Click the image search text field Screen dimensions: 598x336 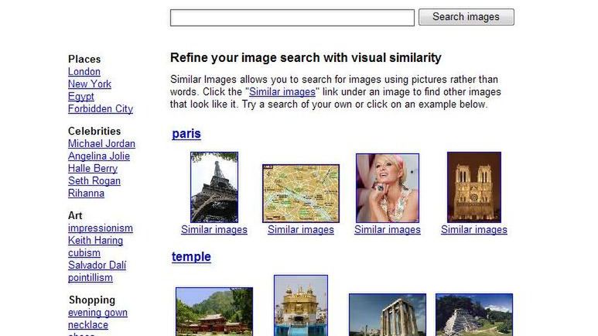[x=292, y=18]
